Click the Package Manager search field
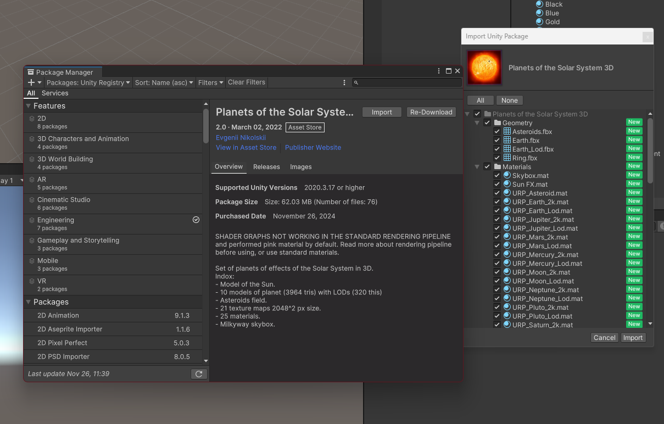Screen dimensions: 664x424 tap(407, 82)
